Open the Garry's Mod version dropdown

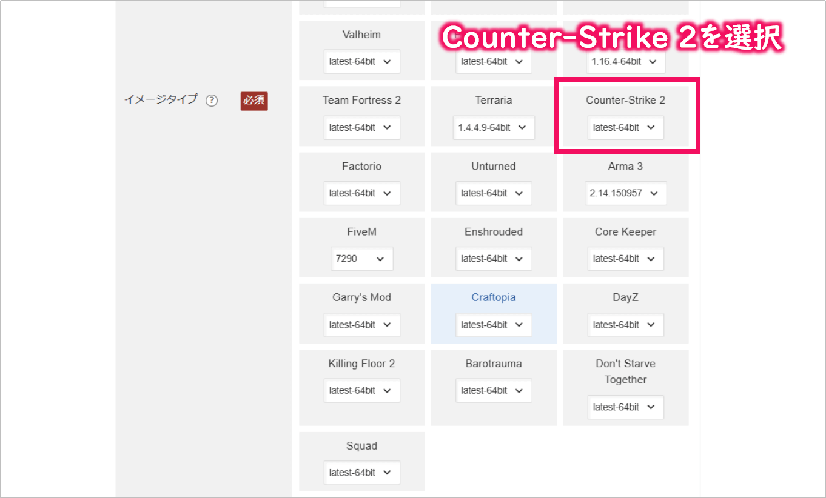tap(361, 324)
